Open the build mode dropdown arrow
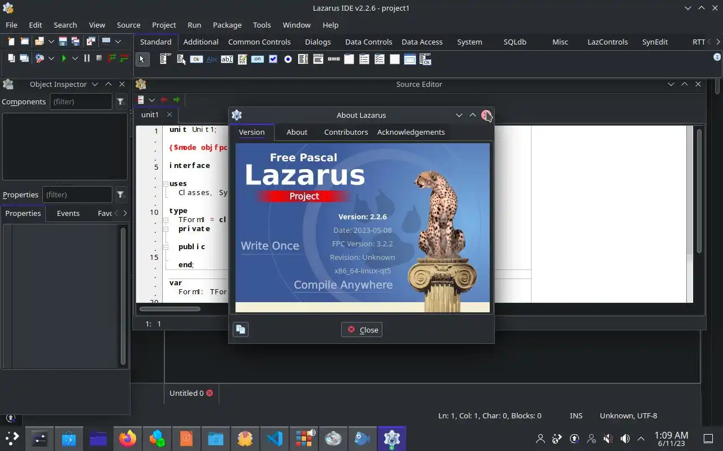The width and height of the screenshot is (723, 451). coord(51,58)
